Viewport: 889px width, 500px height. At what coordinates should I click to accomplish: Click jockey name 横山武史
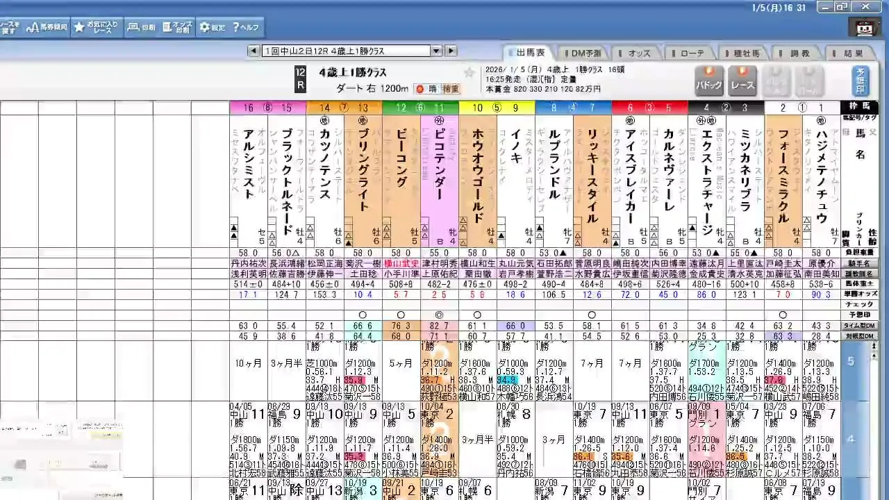(401, 264)
